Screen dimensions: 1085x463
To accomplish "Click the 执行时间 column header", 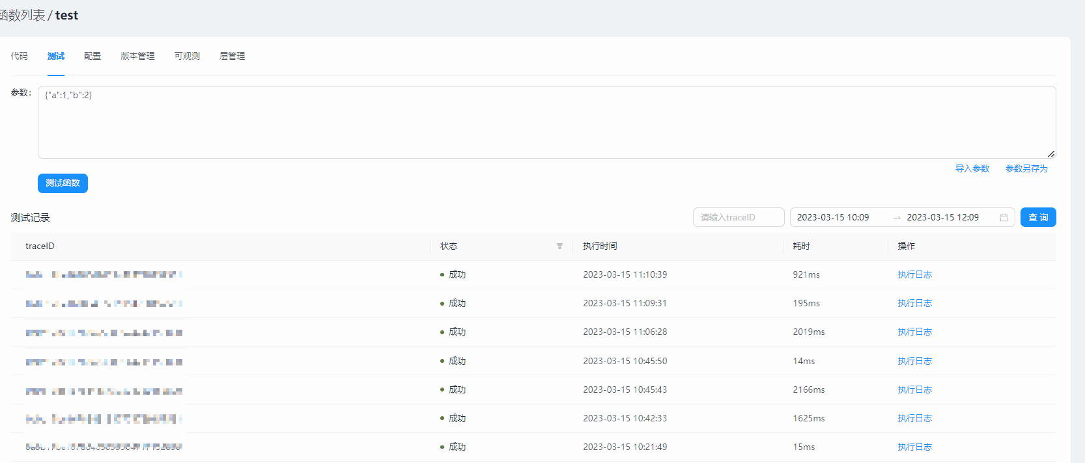I will tap(600, 246).
